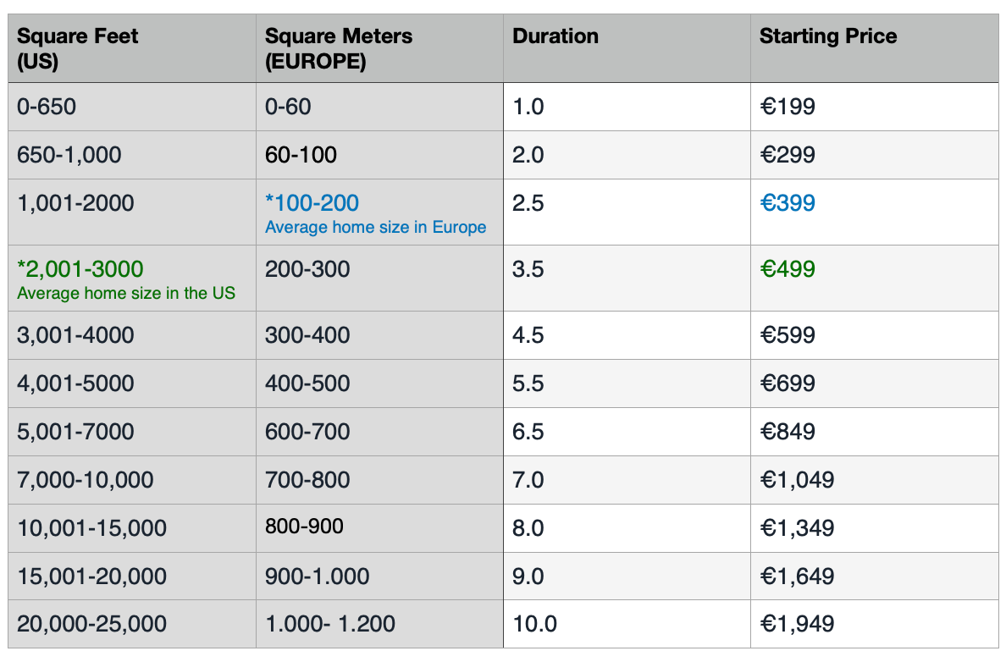Click the 'Starting Price' column header

pos(875,48)
